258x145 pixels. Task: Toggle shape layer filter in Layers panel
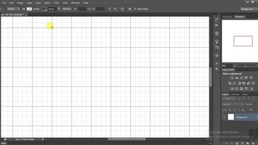click(254, 99)
